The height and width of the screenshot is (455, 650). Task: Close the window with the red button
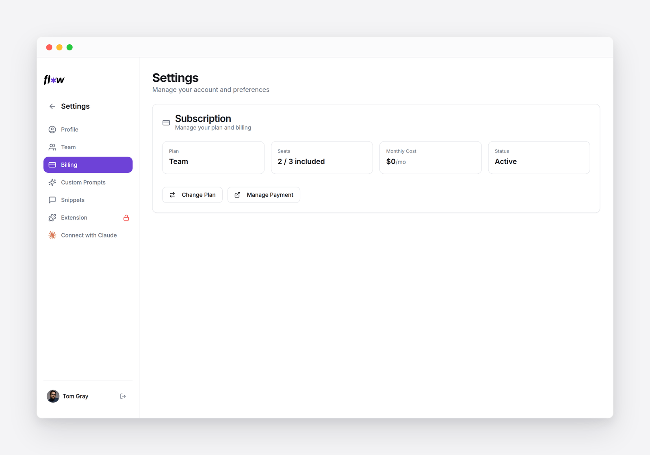pyautogui.click(x=49, y=47)
